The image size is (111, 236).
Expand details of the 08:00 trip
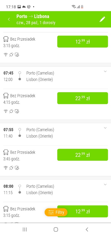click(105, 185)
